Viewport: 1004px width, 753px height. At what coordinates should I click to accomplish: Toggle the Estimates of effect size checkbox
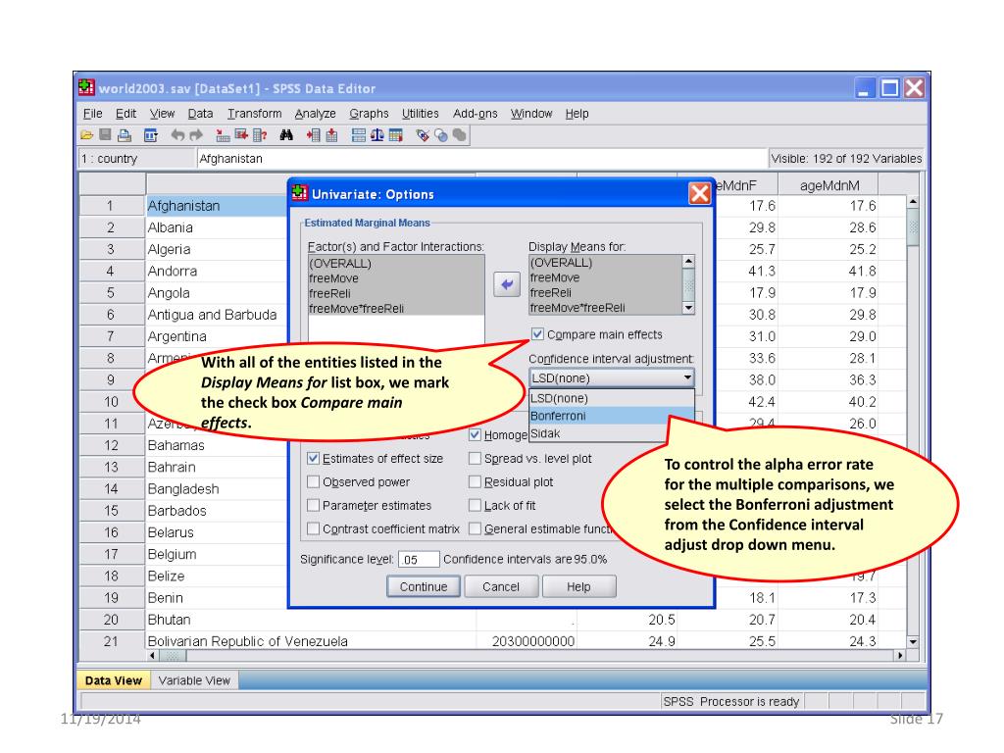pos(313,459)
